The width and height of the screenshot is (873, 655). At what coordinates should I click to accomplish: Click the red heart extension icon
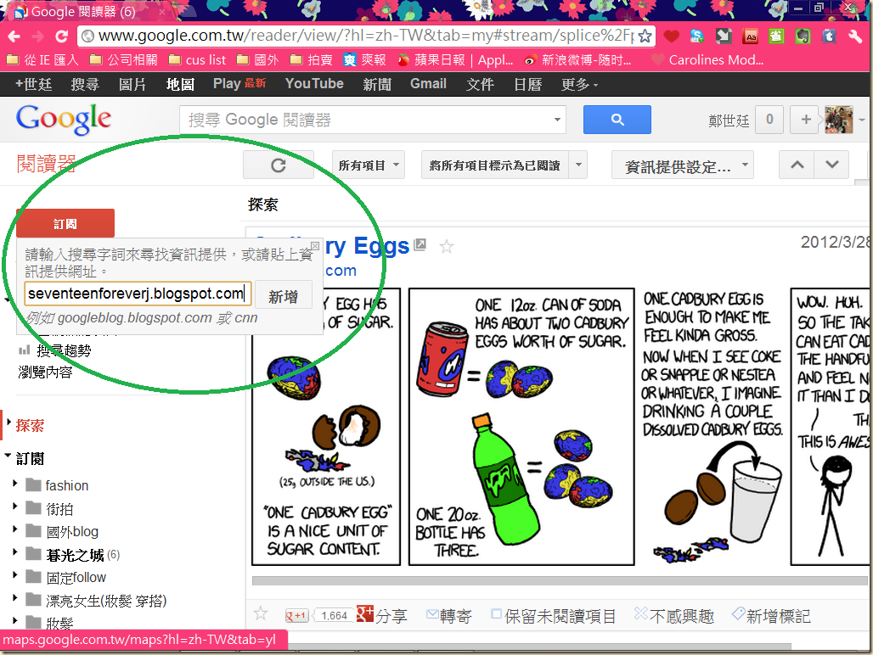tap(672, 36)
